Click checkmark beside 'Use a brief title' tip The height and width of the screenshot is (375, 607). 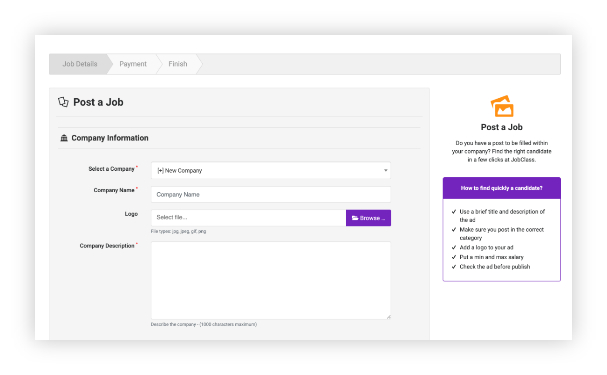point(454,212)
